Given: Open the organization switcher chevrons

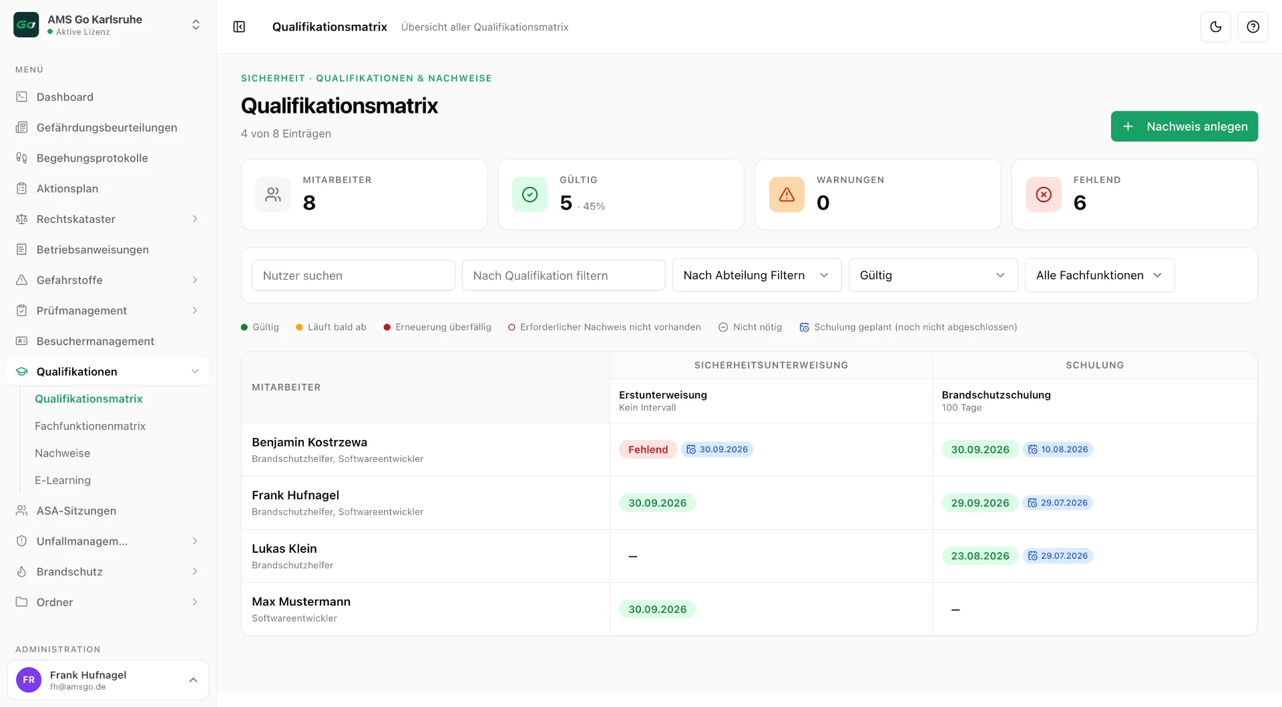Looking at the screenshot, I should 196,25.
